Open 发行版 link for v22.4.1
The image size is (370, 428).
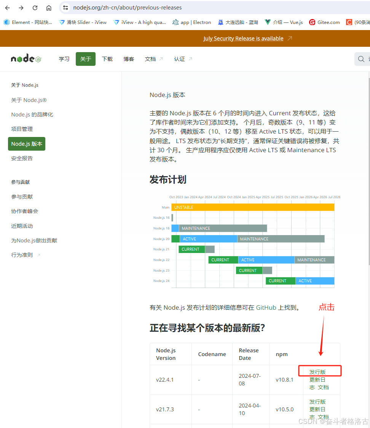pyautogui.click(x=317, y=372)
